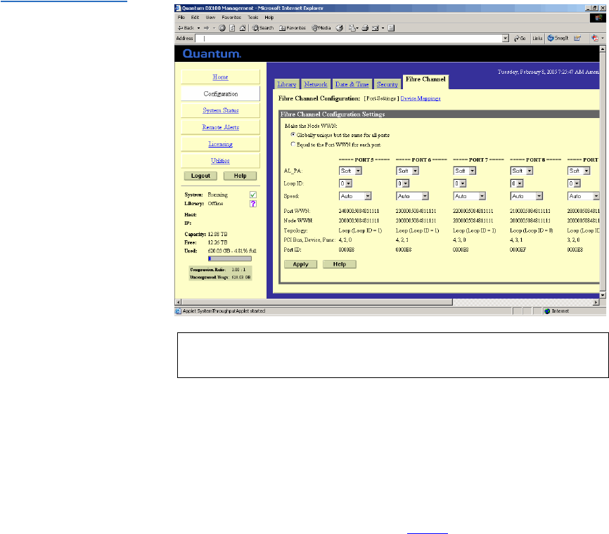Click the Discuss icon in the toolbar
This screenshot has height=534, width=609.
tap(391, 28)
